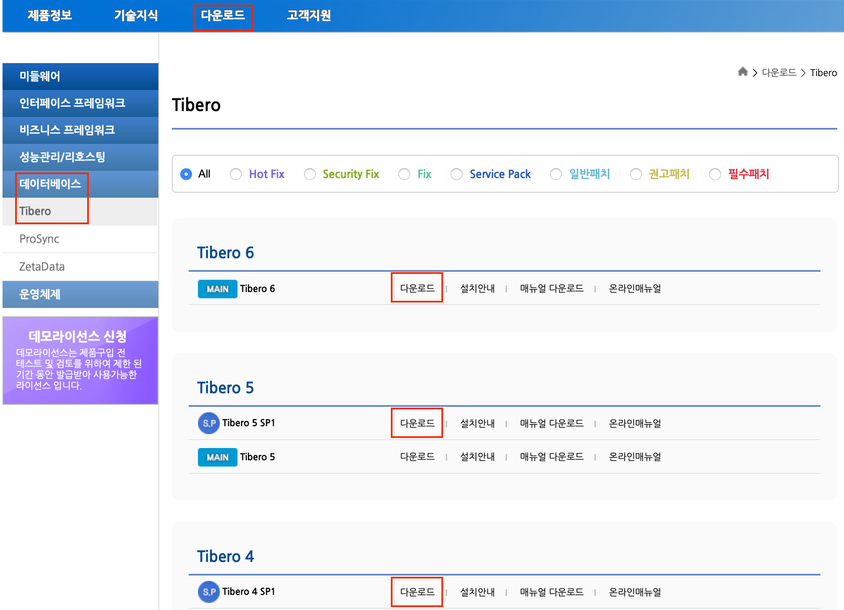844x610 pixels.
Task: Click the 다운로드 breadcrumb link
Action: click(x=779, y=73)
